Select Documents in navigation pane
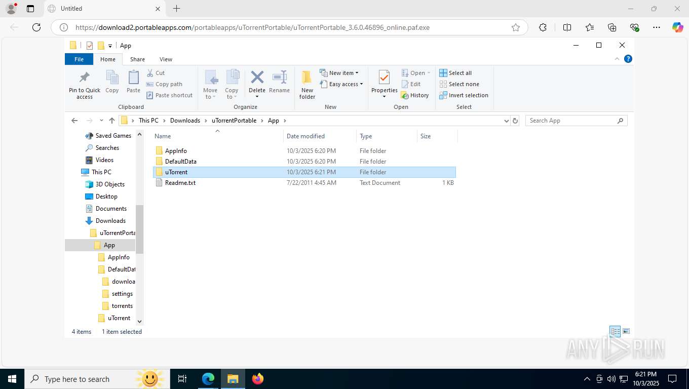Viewport: 689px width, 389px height. 106,208
